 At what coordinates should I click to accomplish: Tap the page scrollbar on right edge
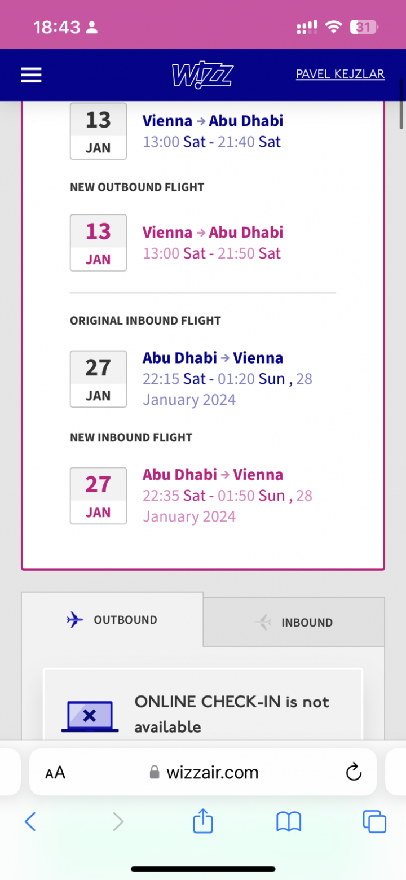pyautogui.click(x=401, y=104)
